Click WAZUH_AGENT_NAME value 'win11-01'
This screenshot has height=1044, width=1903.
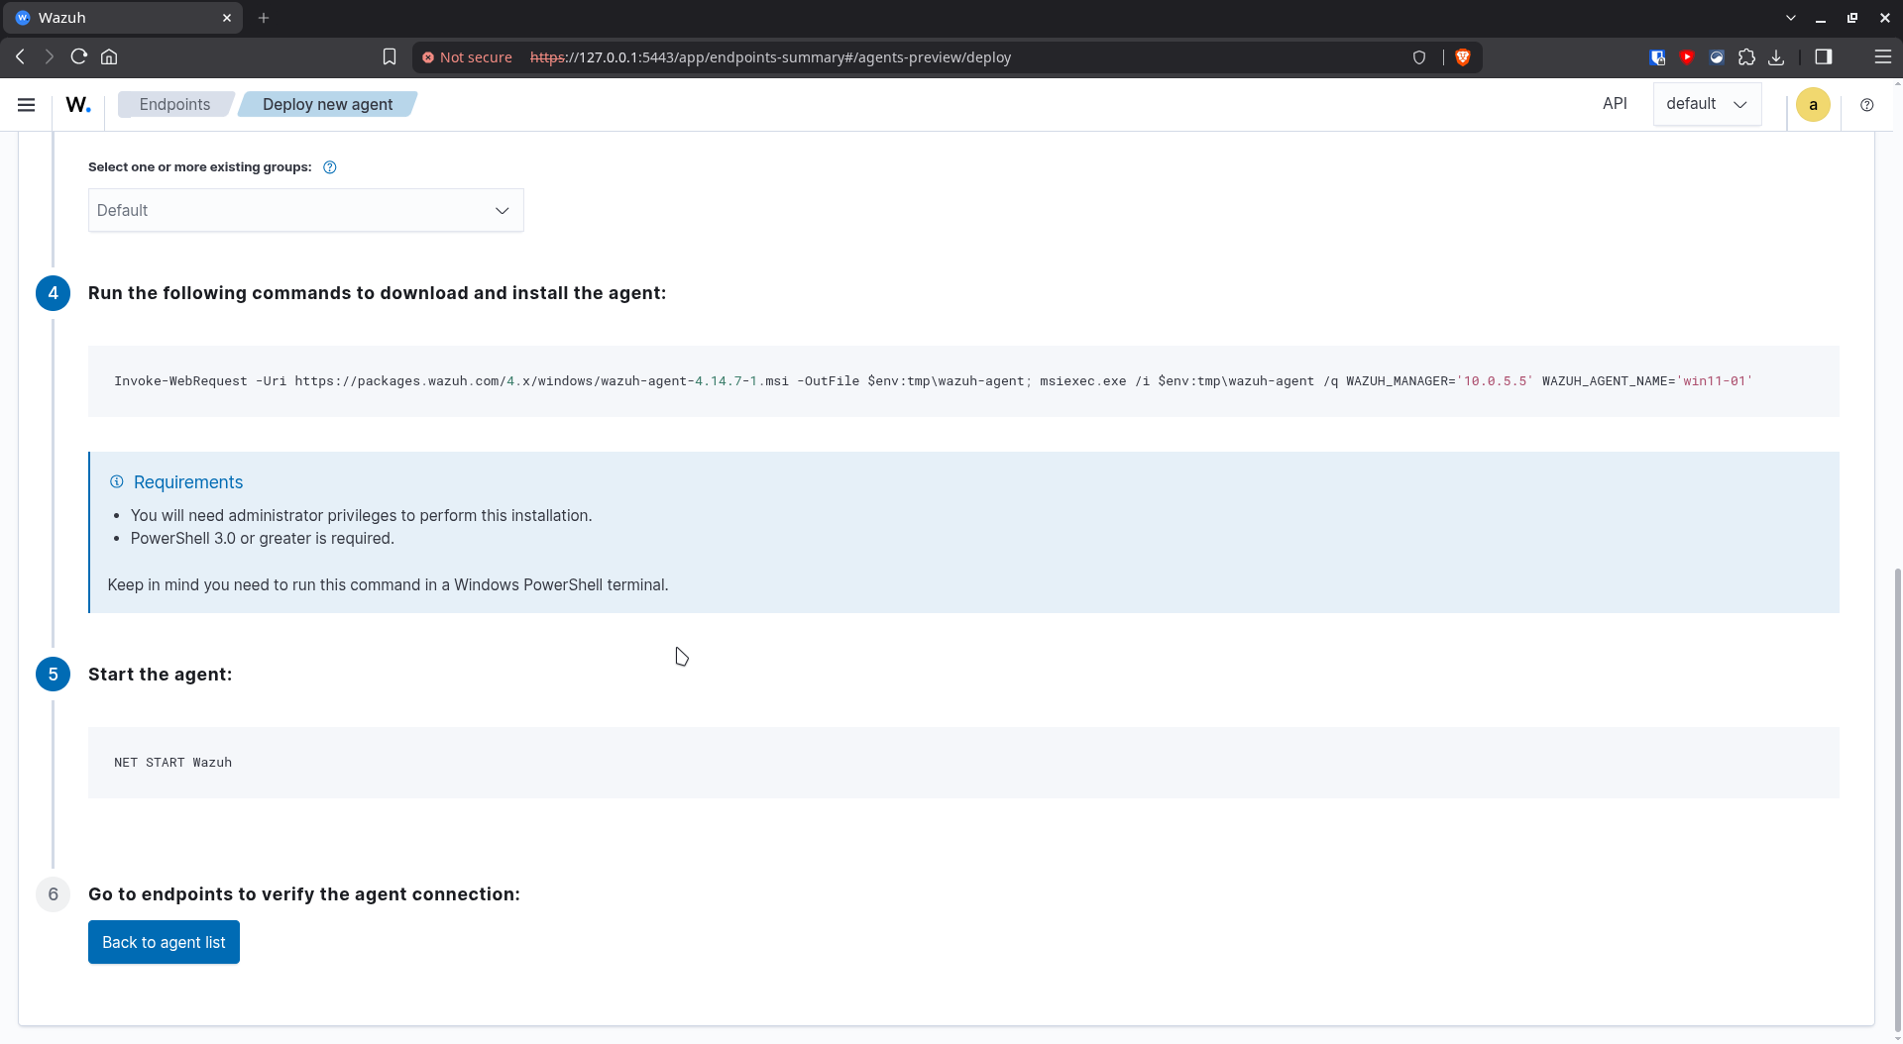pyautogui.click(x=1714, y=381)
